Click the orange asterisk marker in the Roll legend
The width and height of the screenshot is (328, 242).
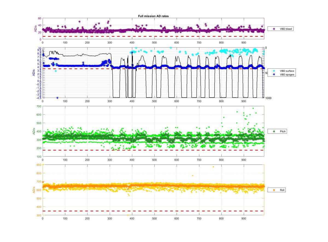274,190
